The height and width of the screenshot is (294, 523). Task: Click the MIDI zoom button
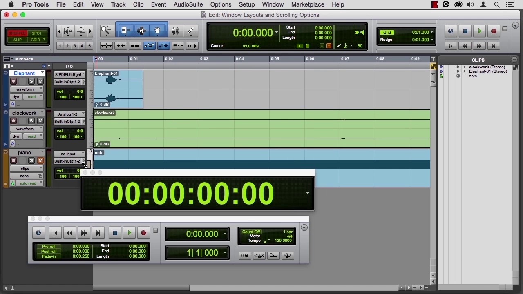point(81,31)
